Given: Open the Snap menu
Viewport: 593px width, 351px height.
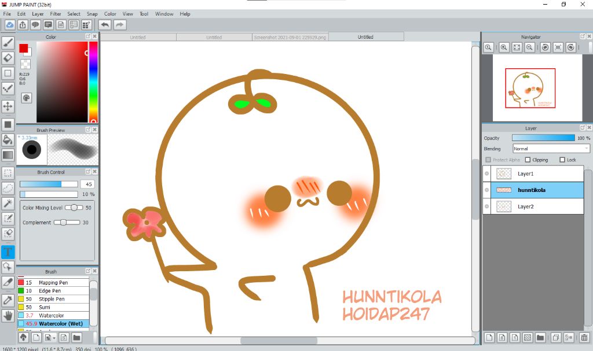Looking at the screenshot, I should (92, 14).
